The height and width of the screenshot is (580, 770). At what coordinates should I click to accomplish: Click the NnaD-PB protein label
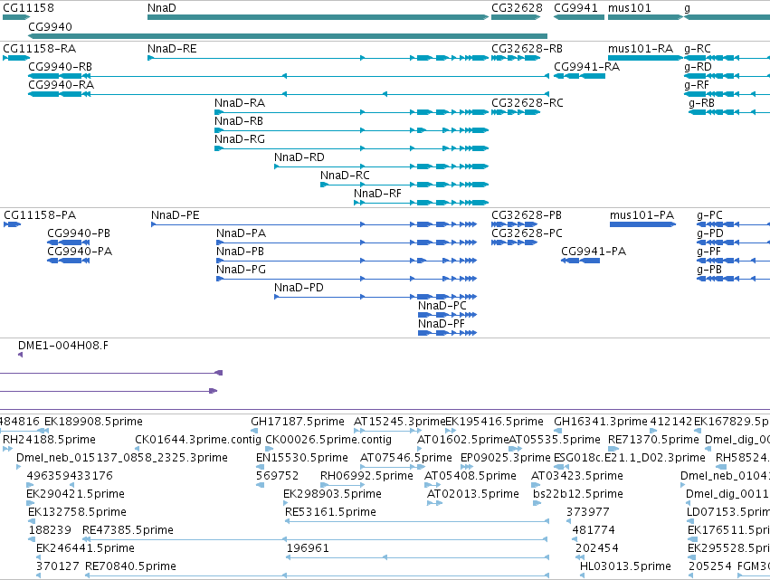coord(240,252)
